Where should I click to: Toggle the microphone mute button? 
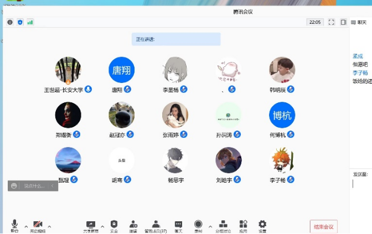click(14, 224)
